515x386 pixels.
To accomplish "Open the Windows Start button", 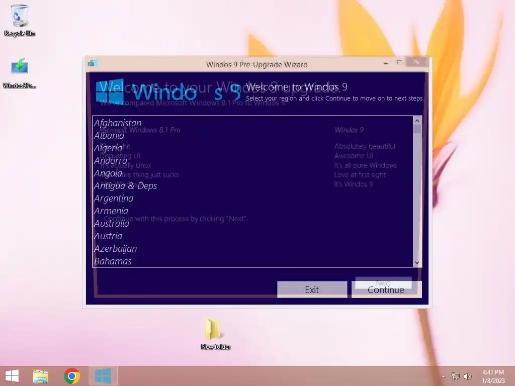I will coord(12,376).
